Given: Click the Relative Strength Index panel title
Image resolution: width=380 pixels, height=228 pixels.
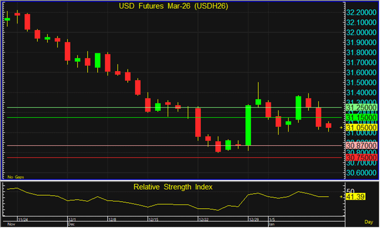Looking at the screenshot, I should click(173, 187).
